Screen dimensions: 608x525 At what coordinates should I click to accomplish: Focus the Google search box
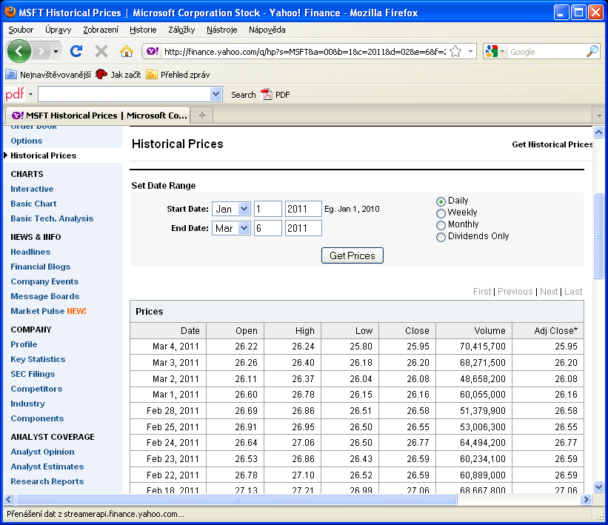pos(546,52)
